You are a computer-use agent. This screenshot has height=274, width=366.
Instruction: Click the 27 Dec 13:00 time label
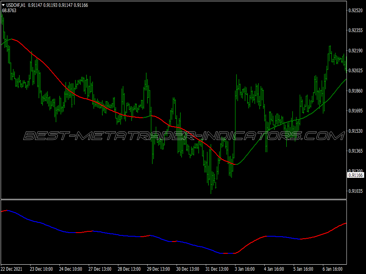click(100, 269)
